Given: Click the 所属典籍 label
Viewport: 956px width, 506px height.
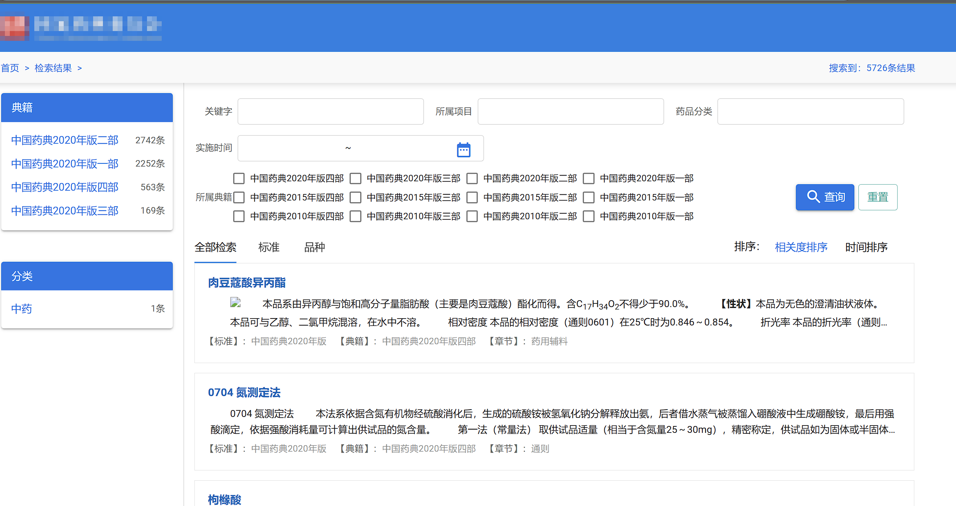Looking at the screenshot, I should click(214, 197).
